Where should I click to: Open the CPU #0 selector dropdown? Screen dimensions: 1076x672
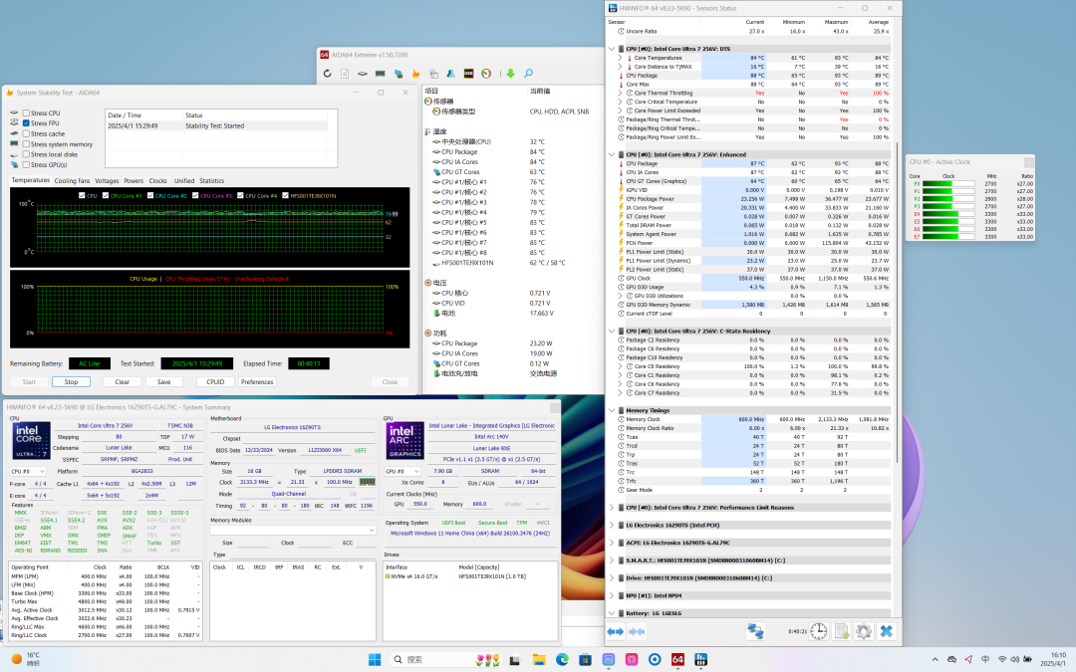coord(28,472)
